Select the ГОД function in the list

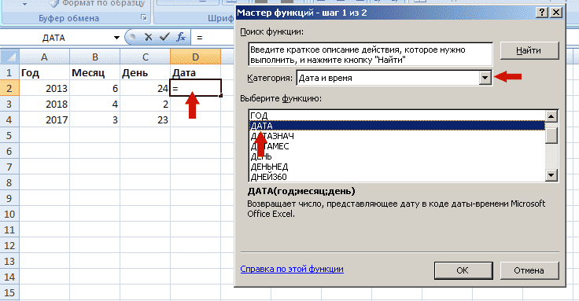click(397, 116)
